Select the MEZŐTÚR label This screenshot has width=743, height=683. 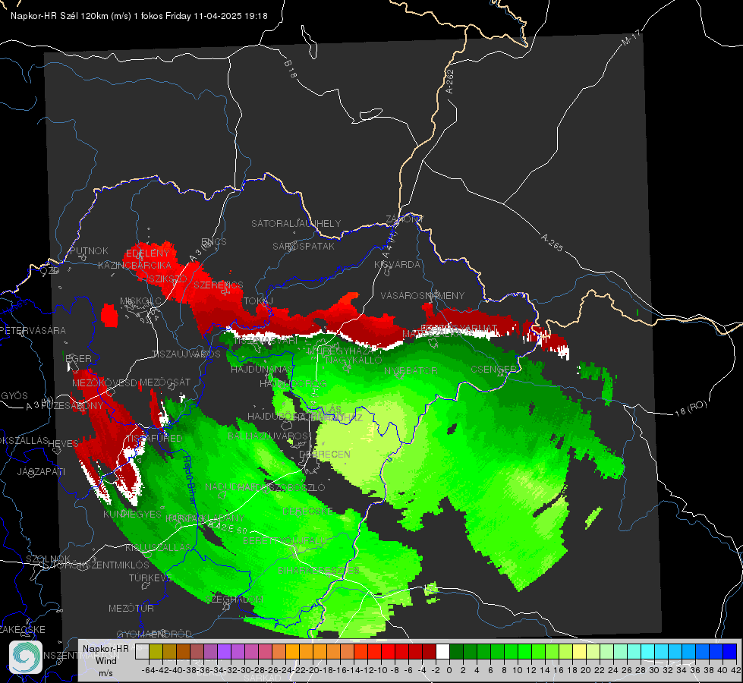pyautogui.click(x=131, y=608)
